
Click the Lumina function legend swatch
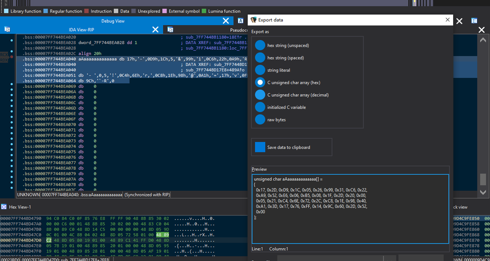click(204, 11)
